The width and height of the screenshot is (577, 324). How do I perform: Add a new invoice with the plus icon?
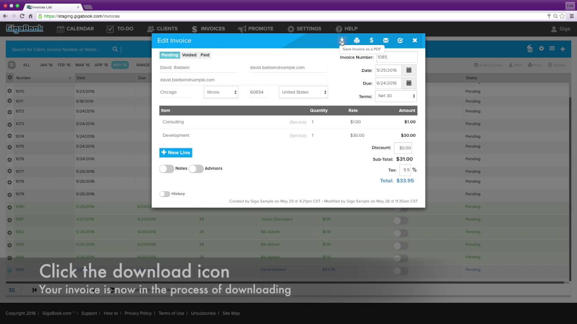pyautogui.click(x=563, y=49)
